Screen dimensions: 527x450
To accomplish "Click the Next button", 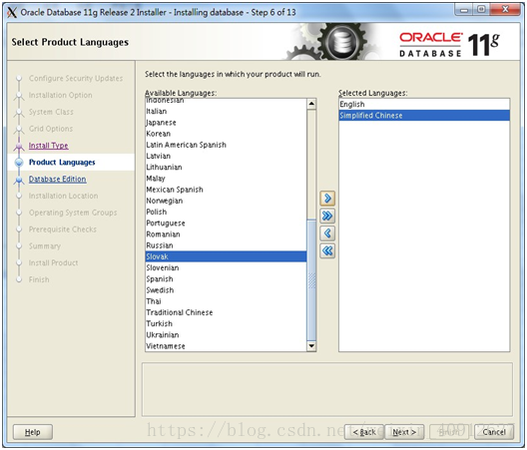I will point(404,432).
